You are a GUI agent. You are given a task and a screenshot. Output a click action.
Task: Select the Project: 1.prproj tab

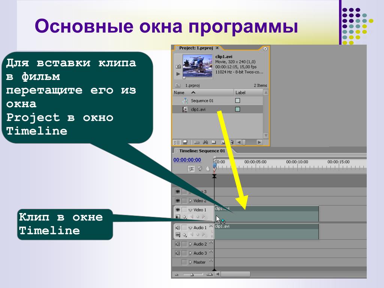click(x=196, y=48)
